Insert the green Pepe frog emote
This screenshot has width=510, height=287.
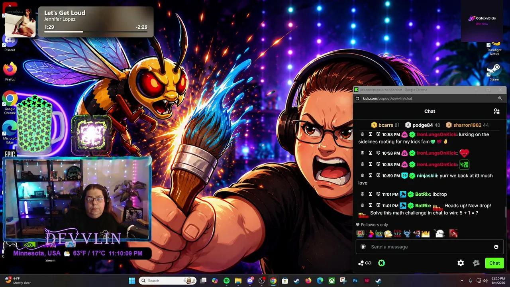tap(379, 234)
